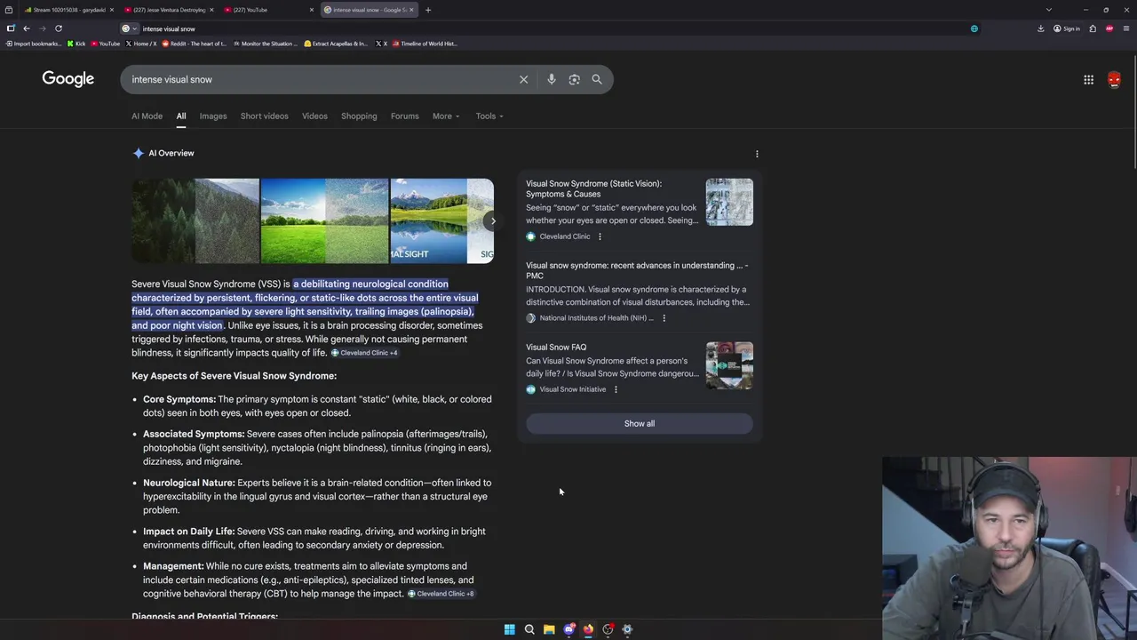Click the Sign in button
The width and height of the screenshot is (1137, 640).
[x=1067, y=28]
